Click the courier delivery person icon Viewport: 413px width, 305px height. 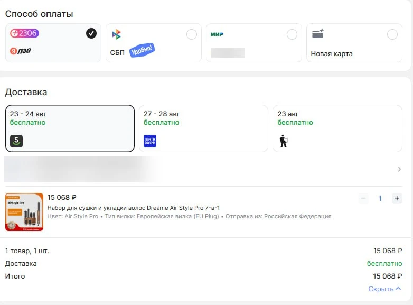284,141
